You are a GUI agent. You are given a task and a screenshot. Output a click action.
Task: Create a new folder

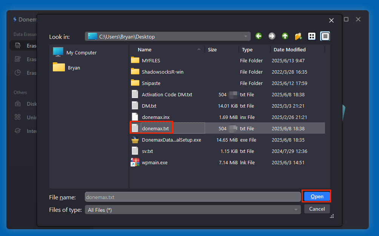pos(298,36)
